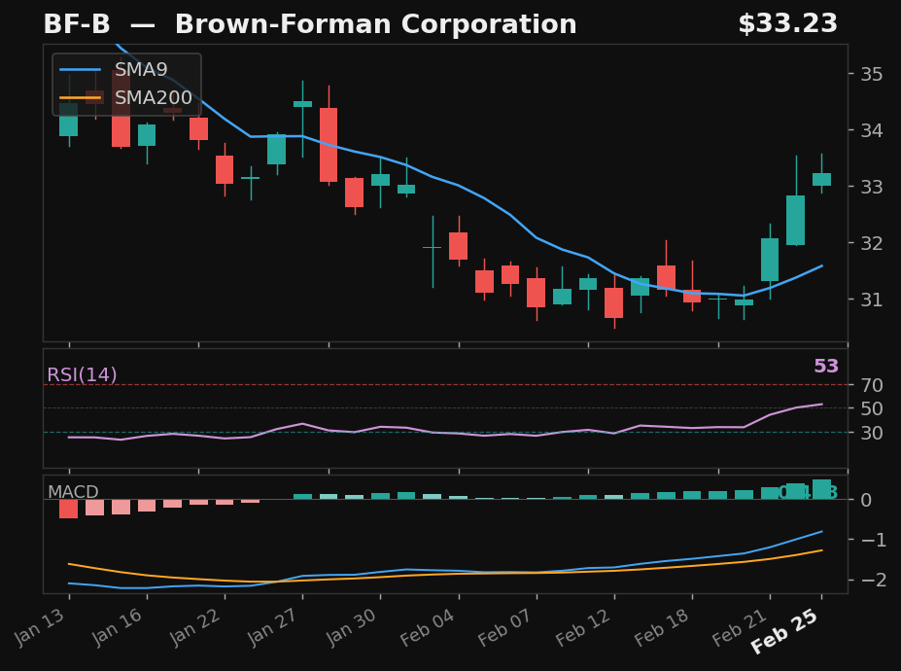Click the Feb 07 date label
901x671 pixels.
click(504, 626)
